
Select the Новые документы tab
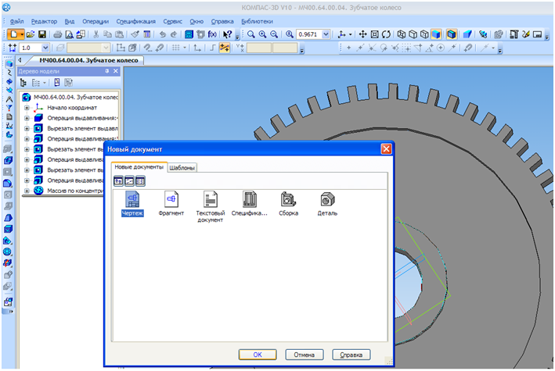click(139, 167)
